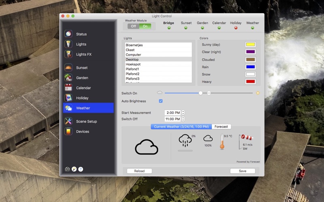Select the Calendar sidebar icon

click(68, 88)
